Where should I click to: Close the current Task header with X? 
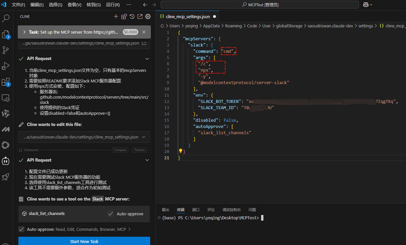[144, 32]
